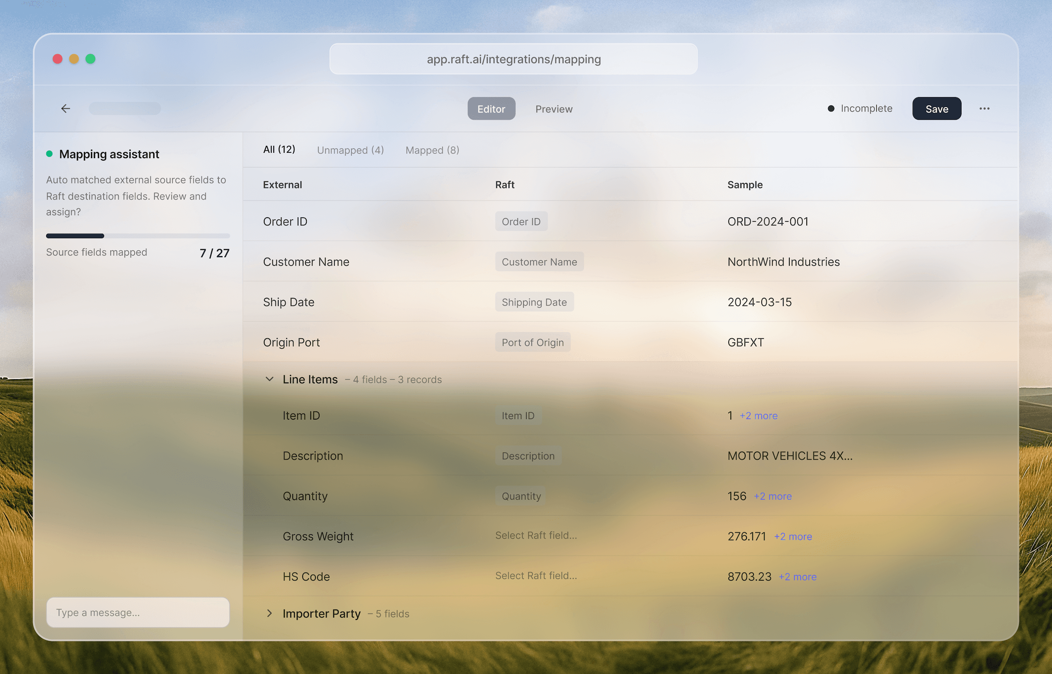Open the Port of Origin mapping chip
The width and height of the screenshot is (1052, 674).
(x=532, y=342)
